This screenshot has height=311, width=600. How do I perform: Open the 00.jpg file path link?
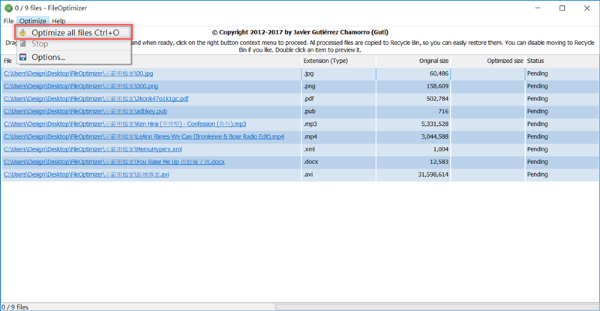pyautogui.click(x=79, y=73)
